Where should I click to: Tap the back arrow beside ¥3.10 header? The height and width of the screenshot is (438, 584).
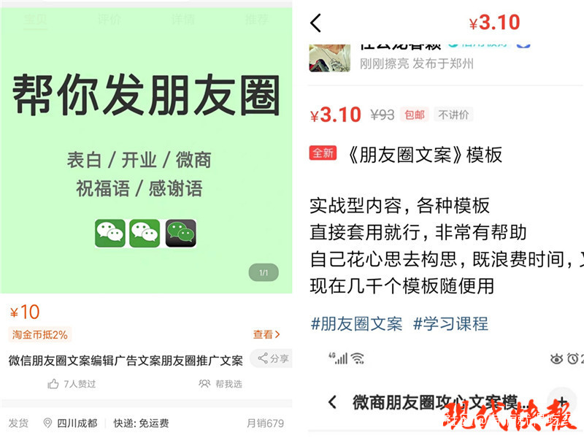tap(315, 23)
